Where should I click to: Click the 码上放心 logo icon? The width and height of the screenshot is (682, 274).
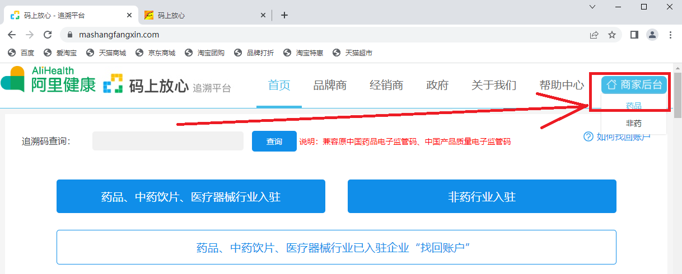[x=114, y=83]
